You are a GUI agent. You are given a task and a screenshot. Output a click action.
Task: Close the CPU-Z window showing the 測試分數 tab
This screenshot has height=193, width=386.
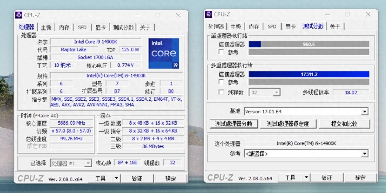(x=368, y=14)
